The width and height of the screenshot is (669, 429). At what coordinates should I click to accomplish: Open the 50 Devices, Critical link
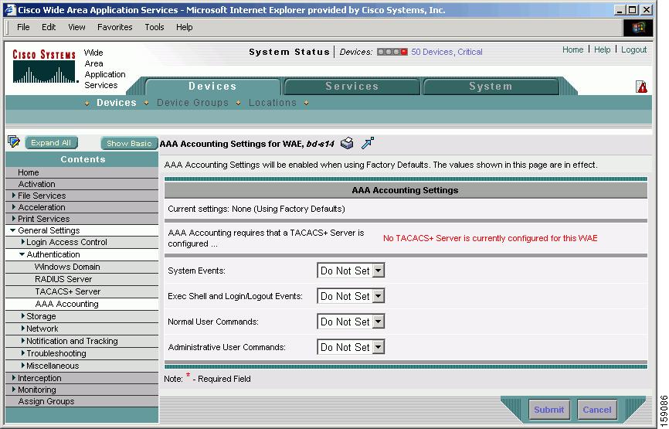447,52
